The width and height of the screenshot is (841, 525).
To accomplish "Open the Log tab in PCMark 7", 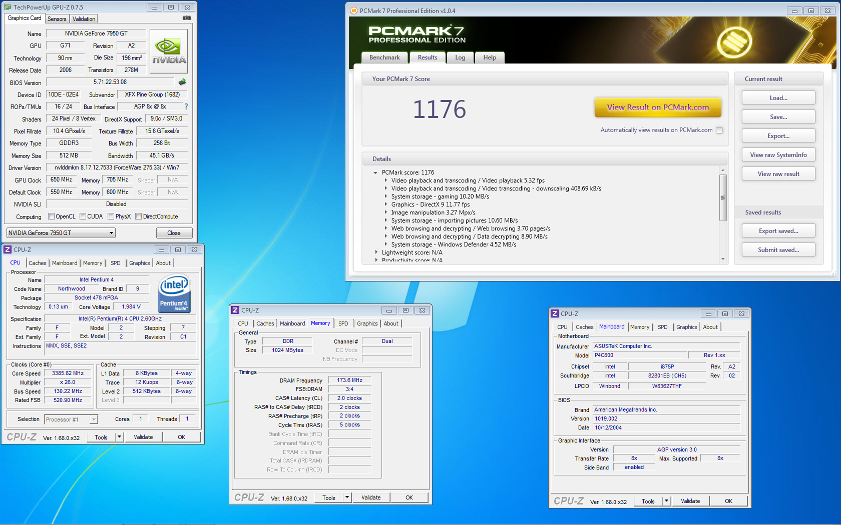I will pos(460,57).
